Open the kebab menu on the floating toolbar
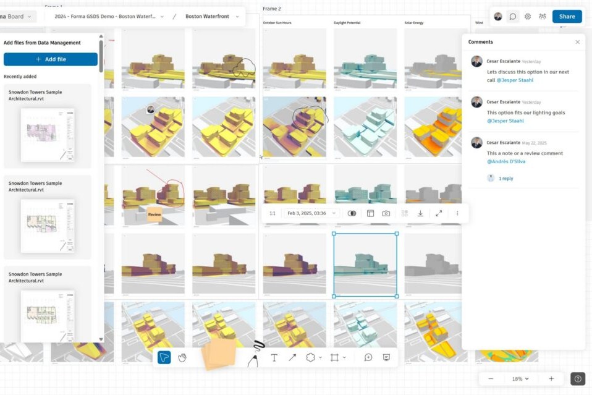The width and height of the screenshot is (592, 395). point(457,213)
